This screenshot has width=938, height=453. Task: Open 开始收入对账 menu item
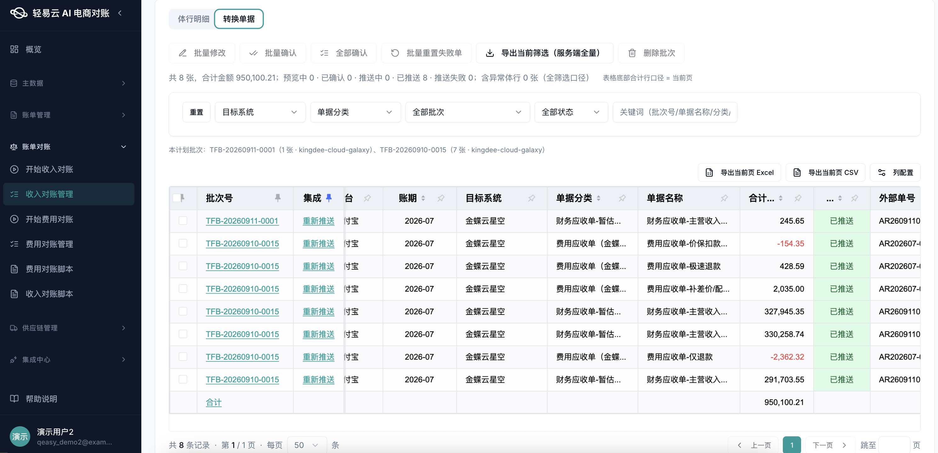(x=69, y=169)
